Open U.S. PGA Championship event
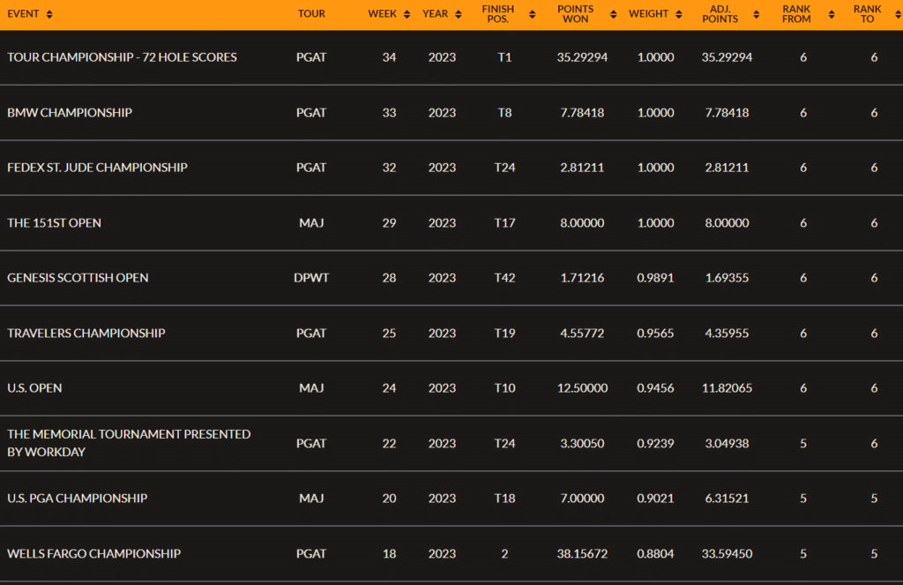903x585 pixels. click(78, 498)
